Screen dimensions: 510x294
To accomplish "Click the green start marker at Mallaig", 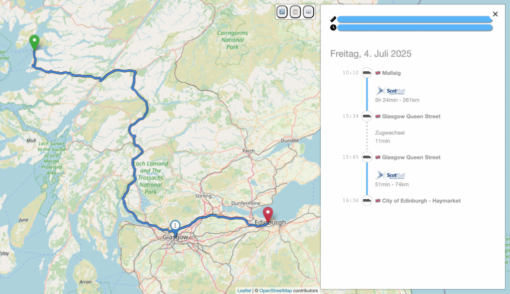I will [x=34, y=42].
